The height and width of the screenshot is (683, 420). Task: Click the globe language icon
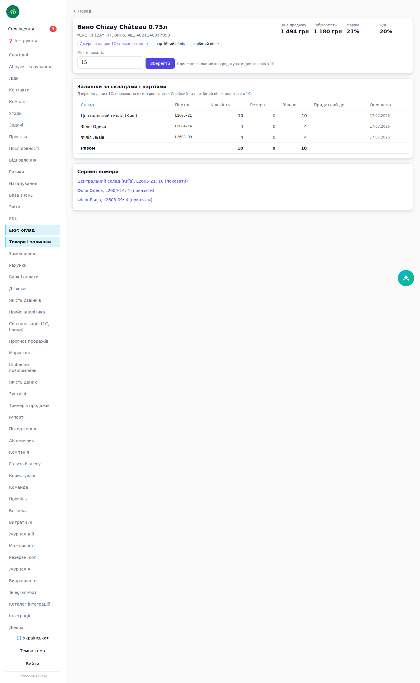tap(19, 638)
